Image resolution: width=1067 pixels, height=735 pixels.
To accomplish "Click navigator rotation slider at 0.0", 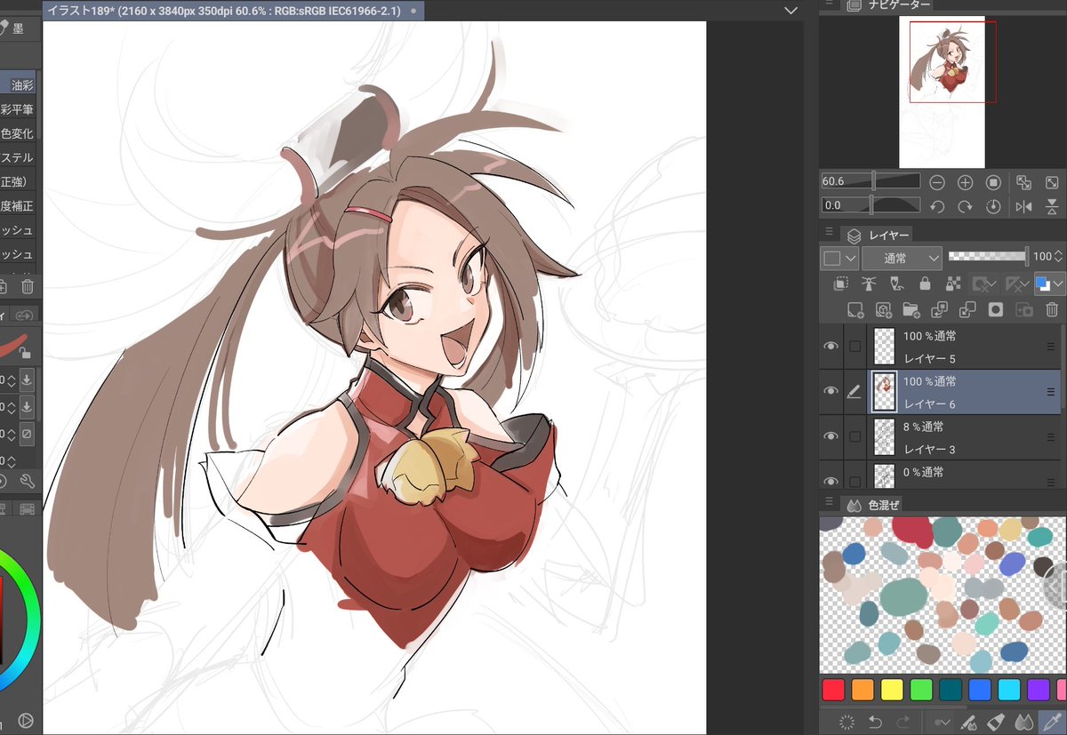I will 871,205.
